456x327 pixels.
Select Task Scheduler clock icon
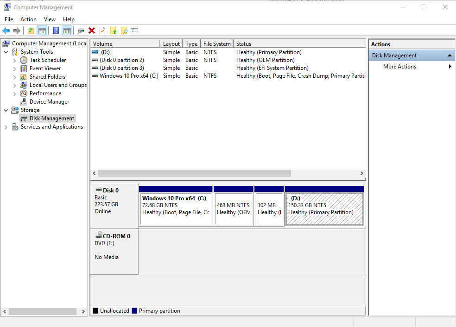click(24, 60)
